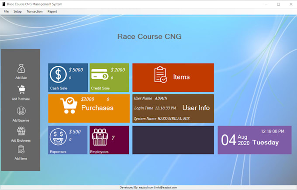
Task: Click the Add Employees people icon
Action: point(21,131)
